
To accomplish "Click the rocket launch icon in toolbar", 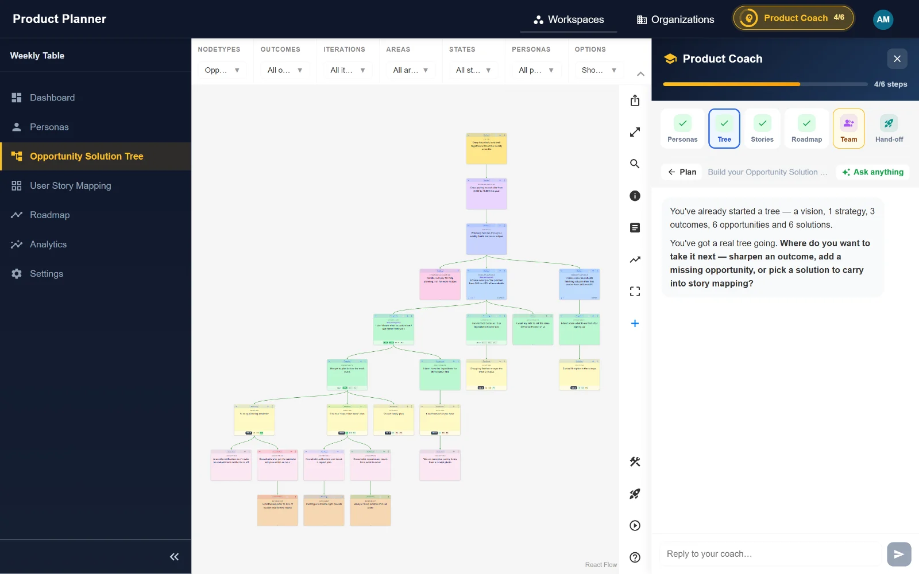I will [x=635, y=494].
